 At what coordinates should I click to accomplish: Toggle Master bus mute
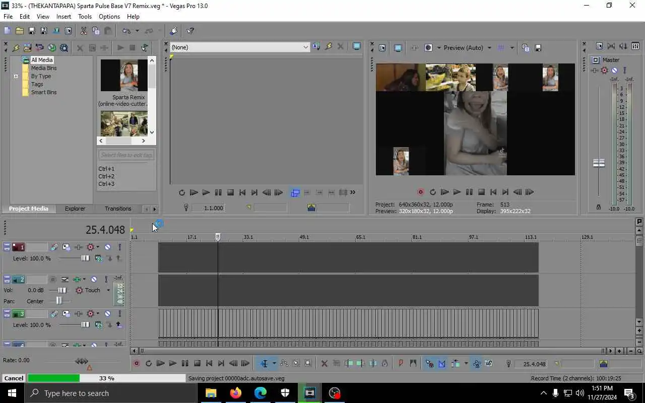[614, 71]
